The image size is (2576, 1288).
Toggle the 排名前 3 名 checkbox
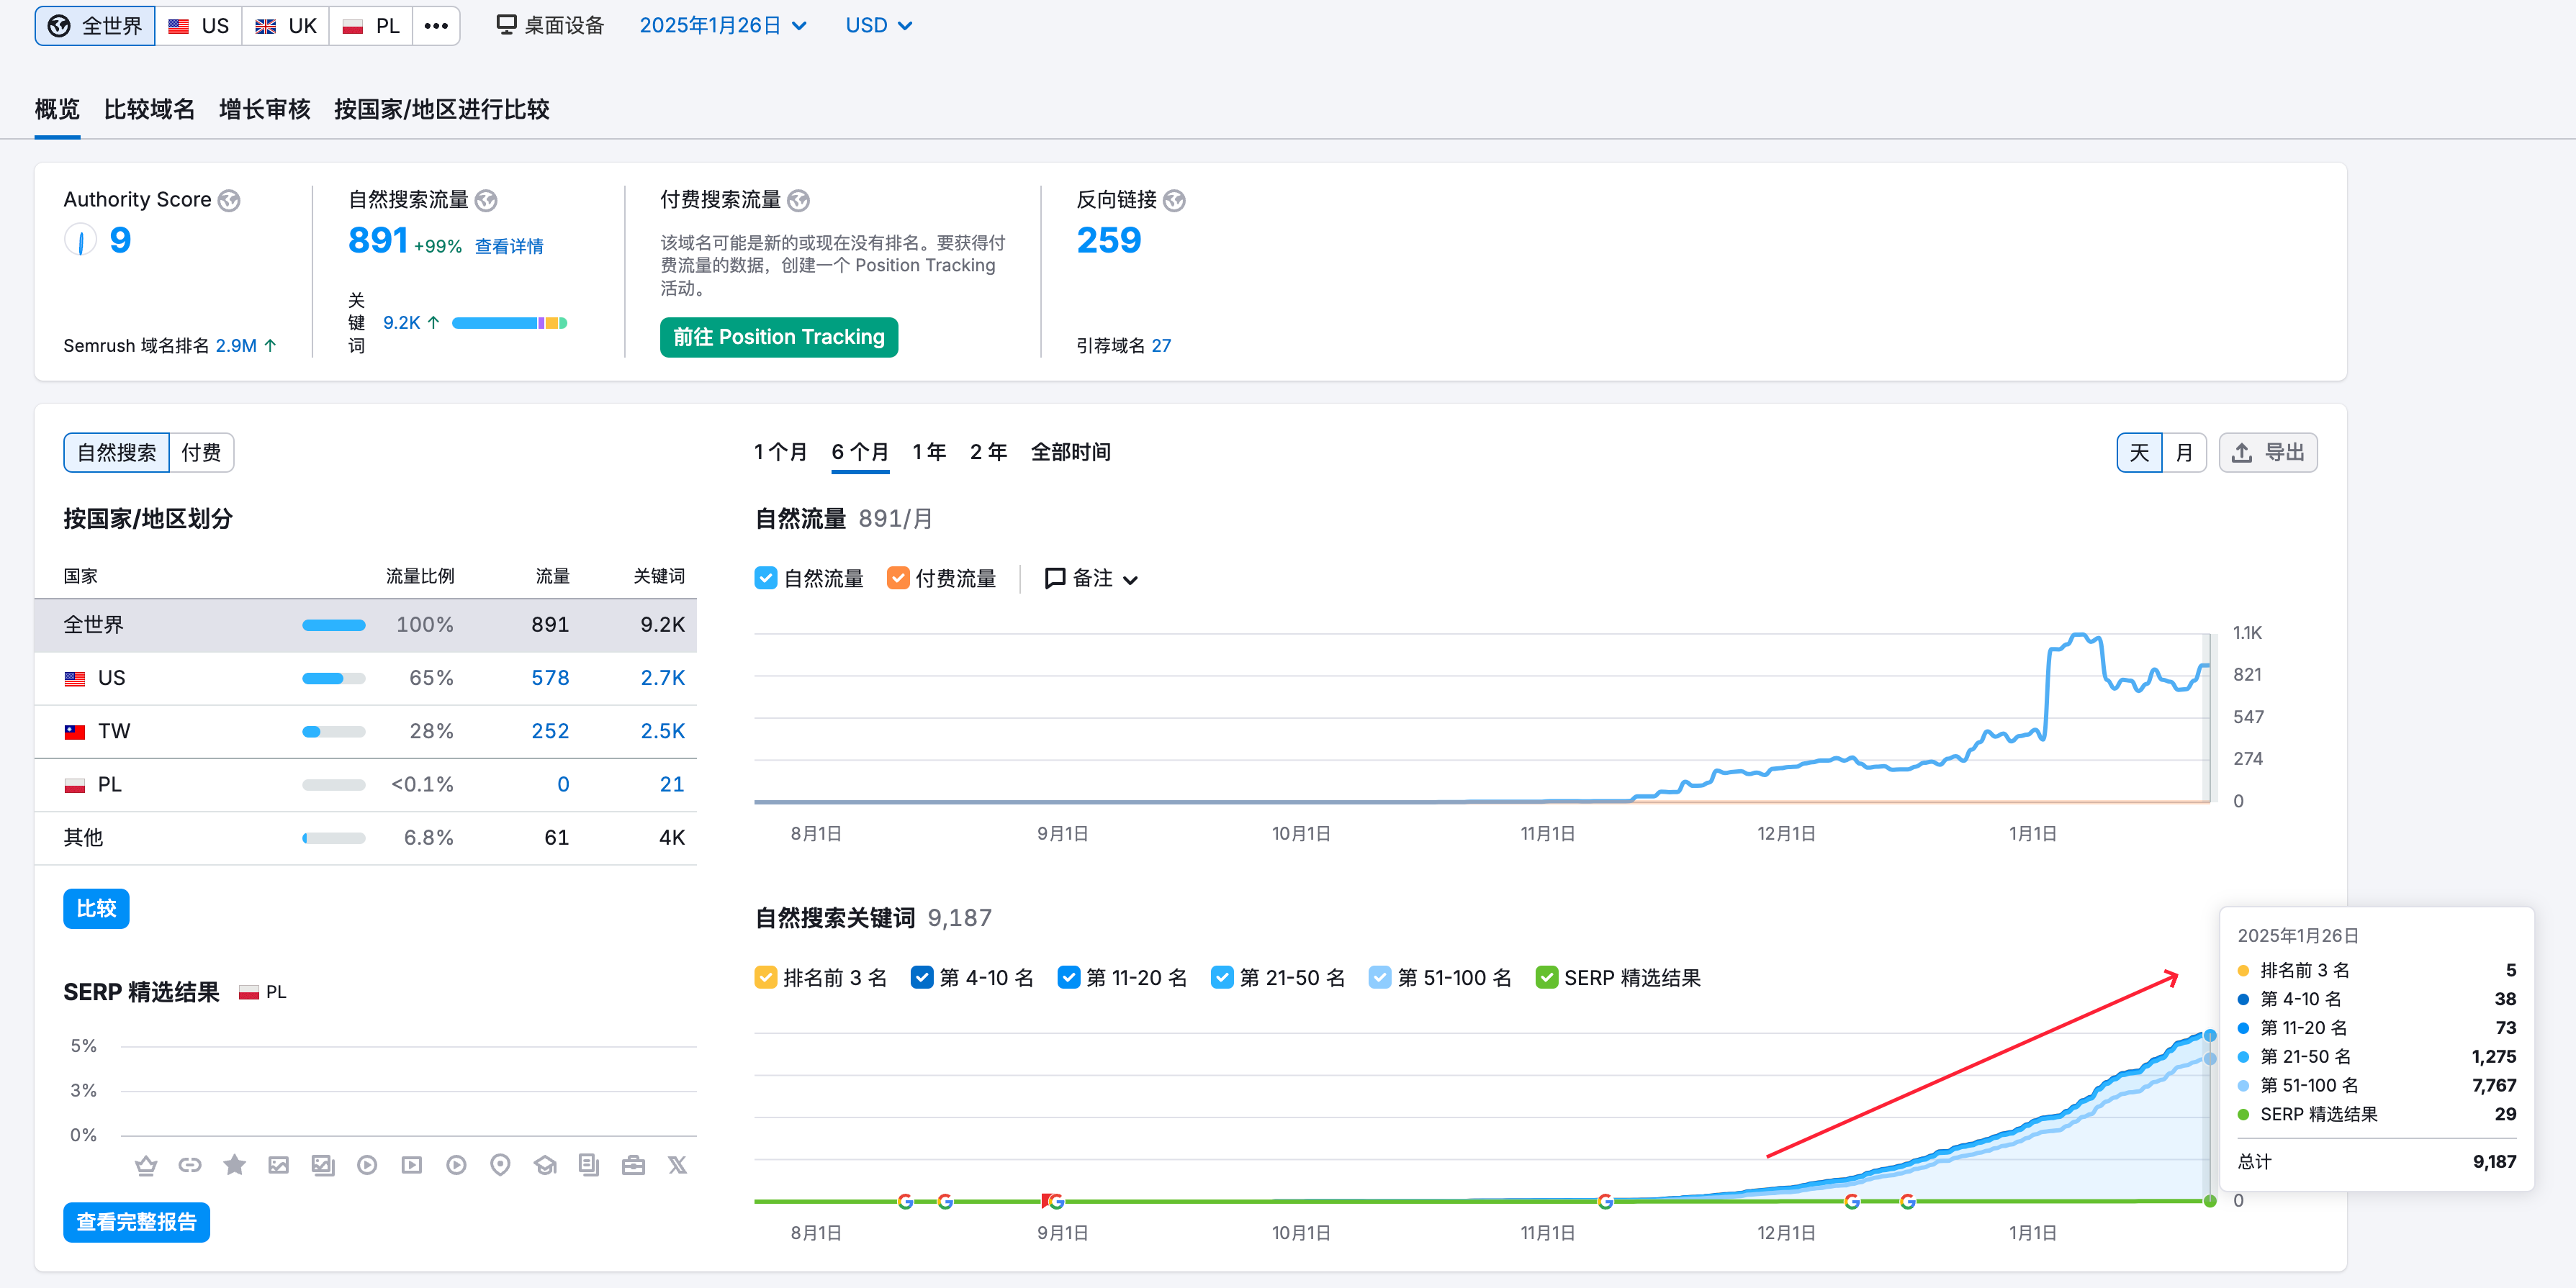pyautogui.click(x=766, y=977)
